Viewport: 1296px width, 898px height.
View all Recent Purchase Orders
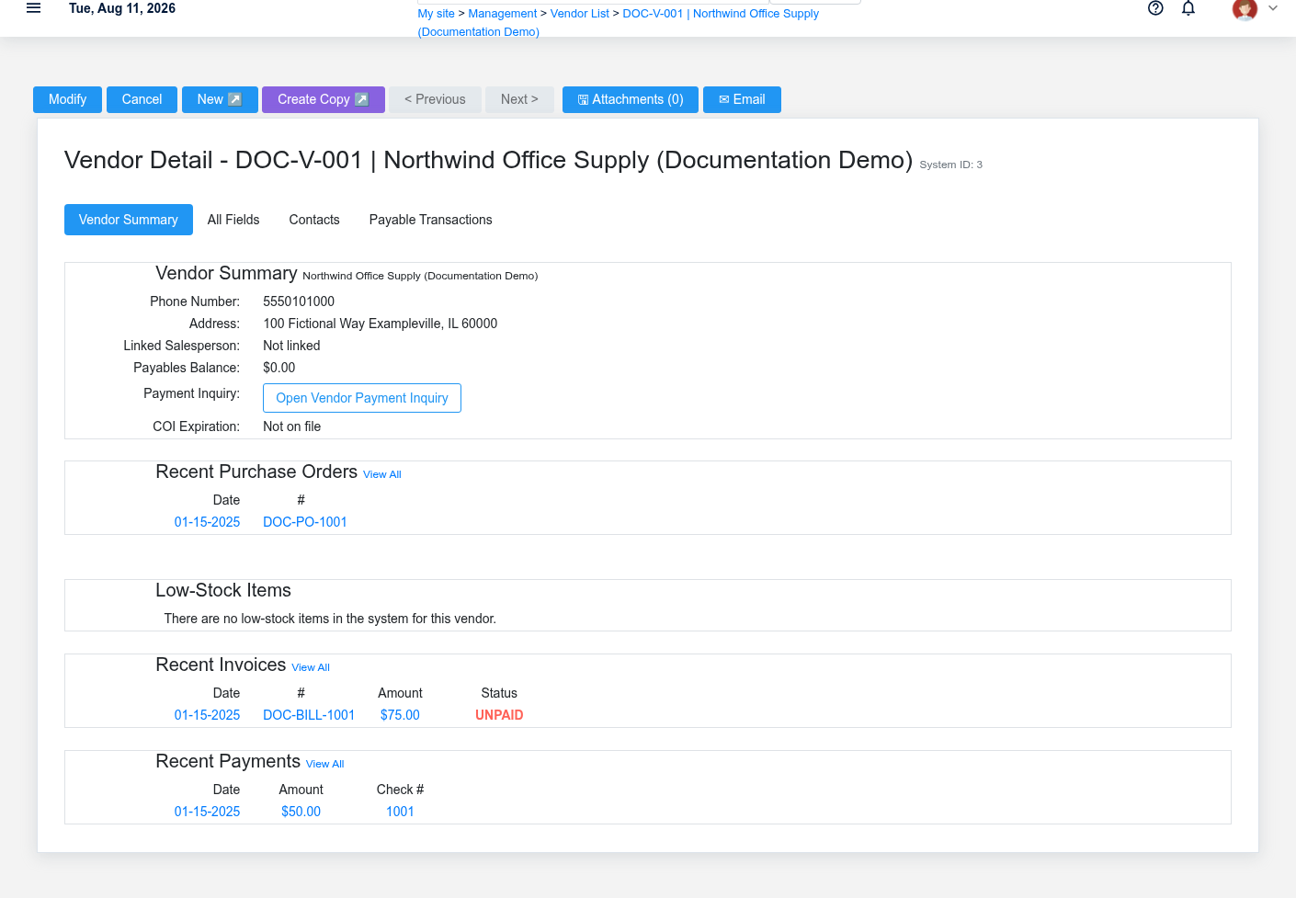[x=382, y=474]
